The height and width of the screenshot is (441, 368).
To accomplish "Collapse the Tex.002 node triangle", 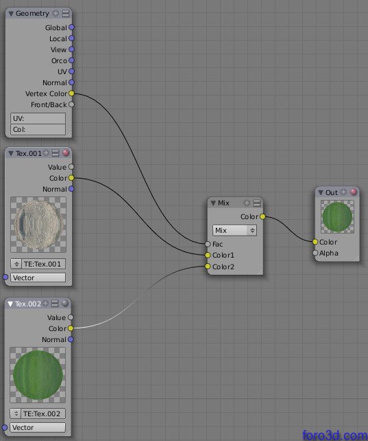I will 10,304.
